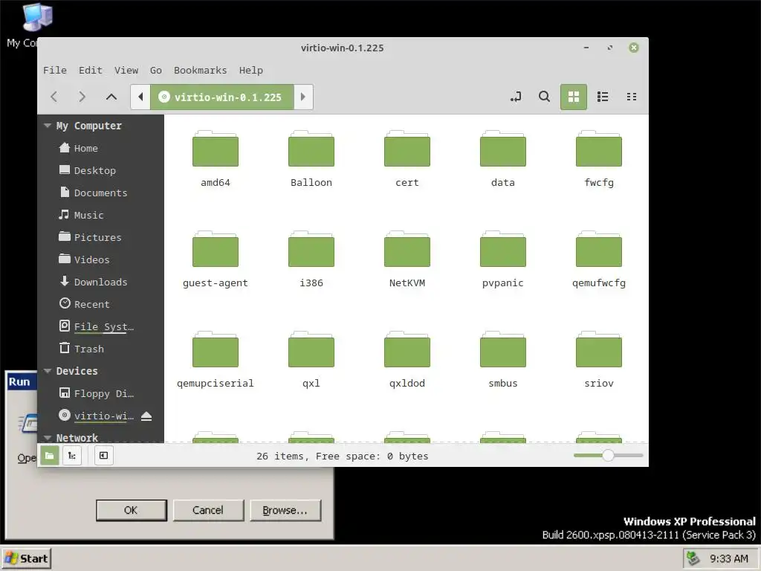Image resolution: width=761 pixels, height=571 pixels.
Task: Click the system tray network icon
Action: pos(693,559)
